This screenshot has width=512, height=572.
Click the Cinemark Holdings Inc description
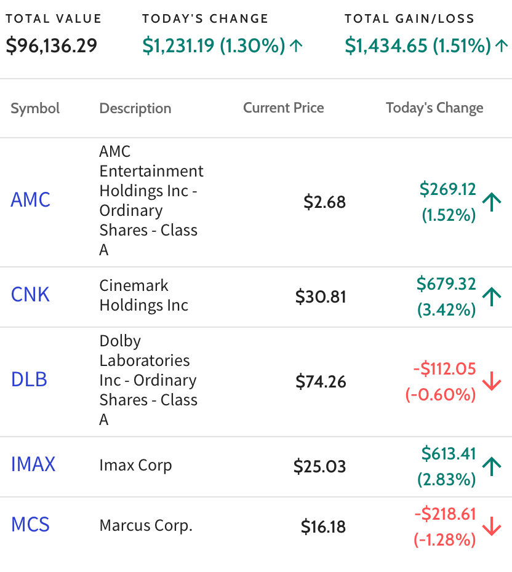point(144,295)
